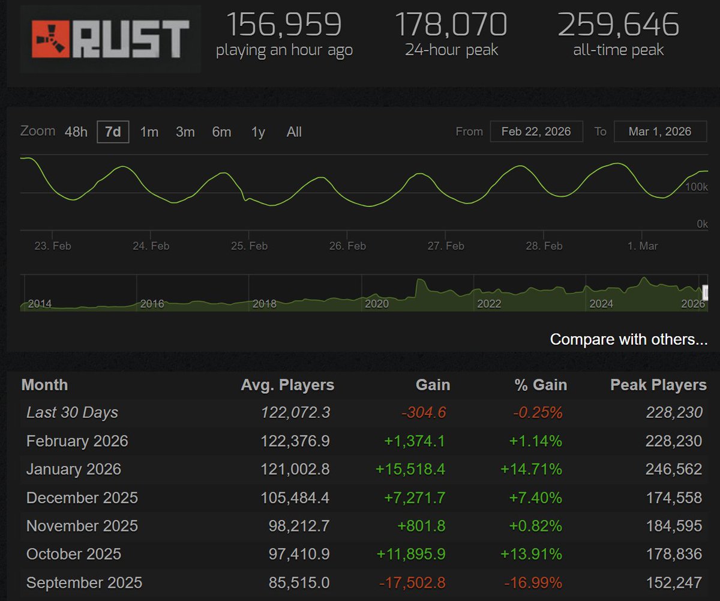
Task: Click the 27. Feb axis label
Action: click(x=445, y=246)
